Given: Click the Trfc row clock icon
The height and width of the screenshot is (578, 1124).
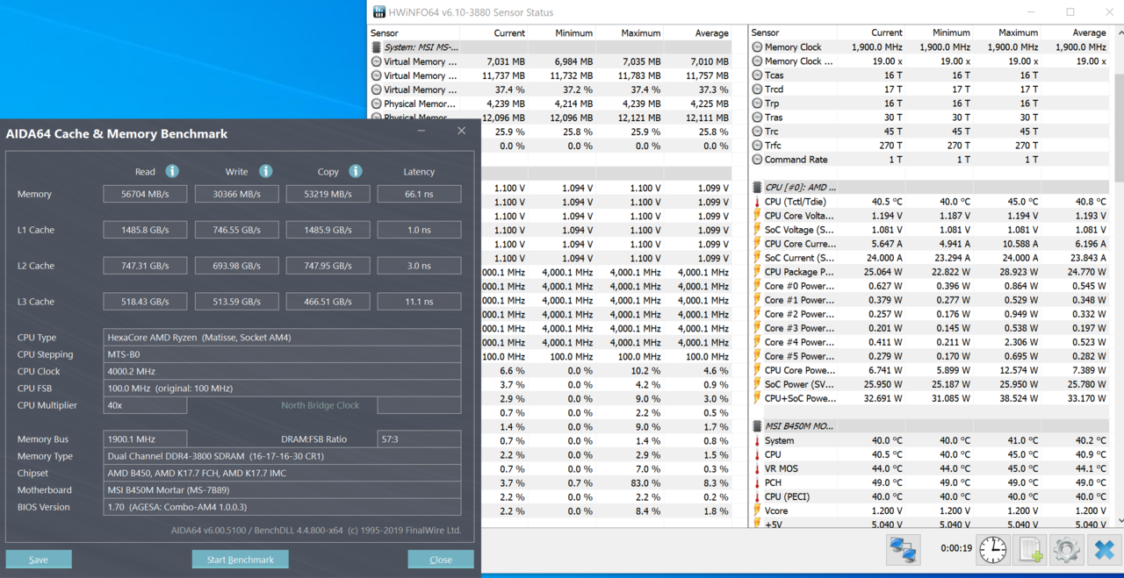Looking at the screenshot, I should point(757,146).
